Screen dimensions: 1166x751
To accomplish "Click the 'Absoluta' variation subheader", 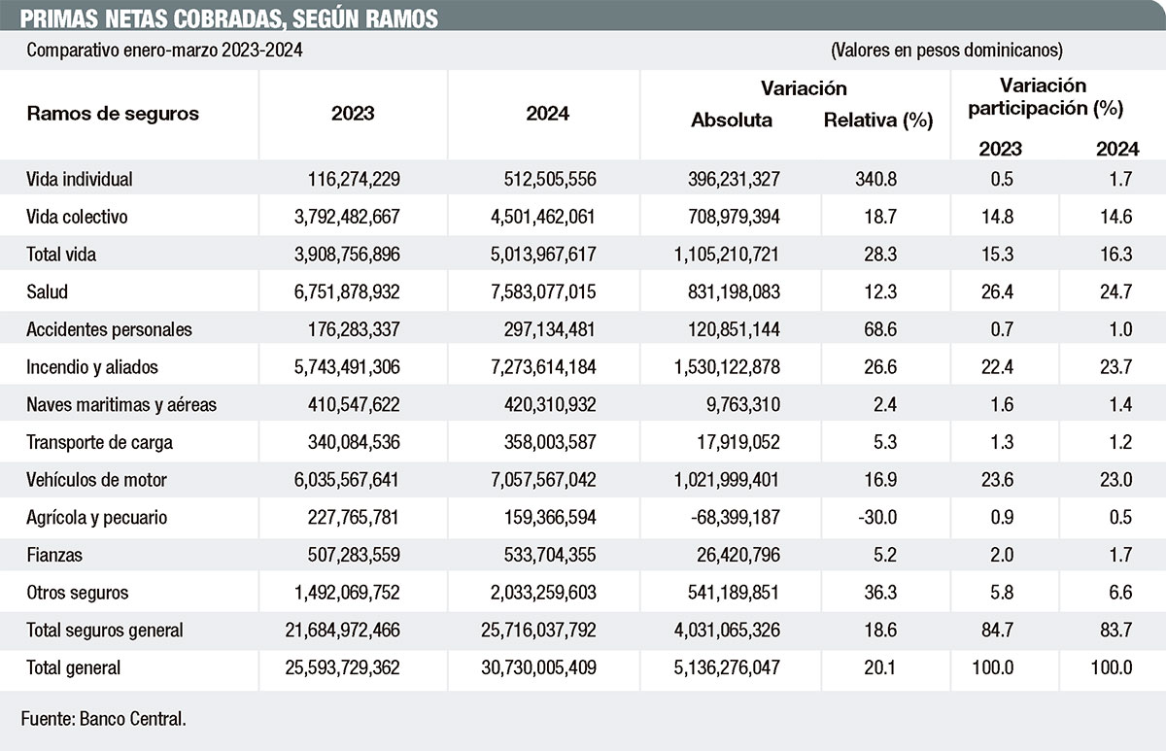I will 732,120.
